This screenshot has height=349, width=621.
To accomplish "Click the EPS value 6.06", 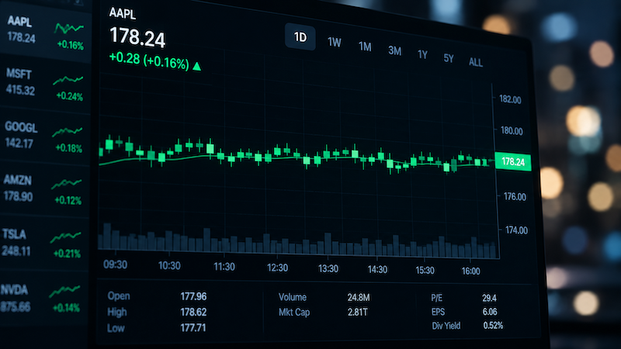I will (490, 312).
